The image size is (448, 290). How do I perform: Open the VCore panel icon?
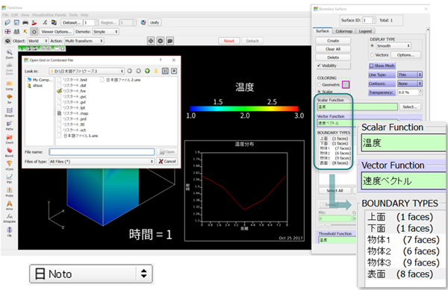10,166
